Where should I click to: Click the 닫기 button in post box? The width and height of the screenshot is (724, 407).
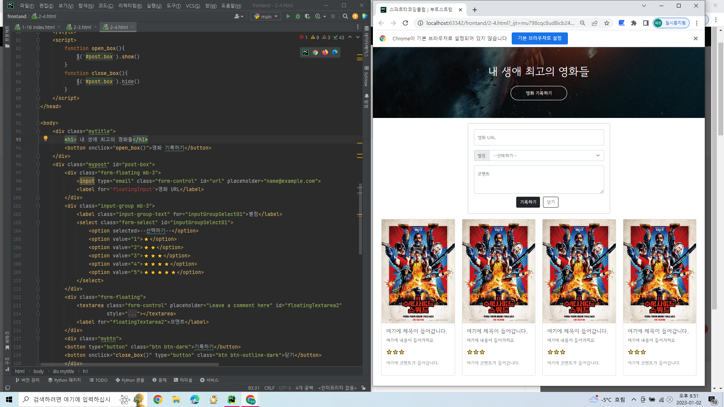[x=551, y=202]
